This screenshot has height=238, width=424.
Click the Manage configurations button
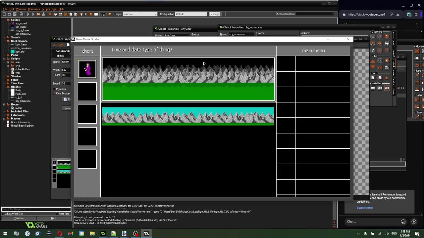pyautogui.click(x=215, y=14)
